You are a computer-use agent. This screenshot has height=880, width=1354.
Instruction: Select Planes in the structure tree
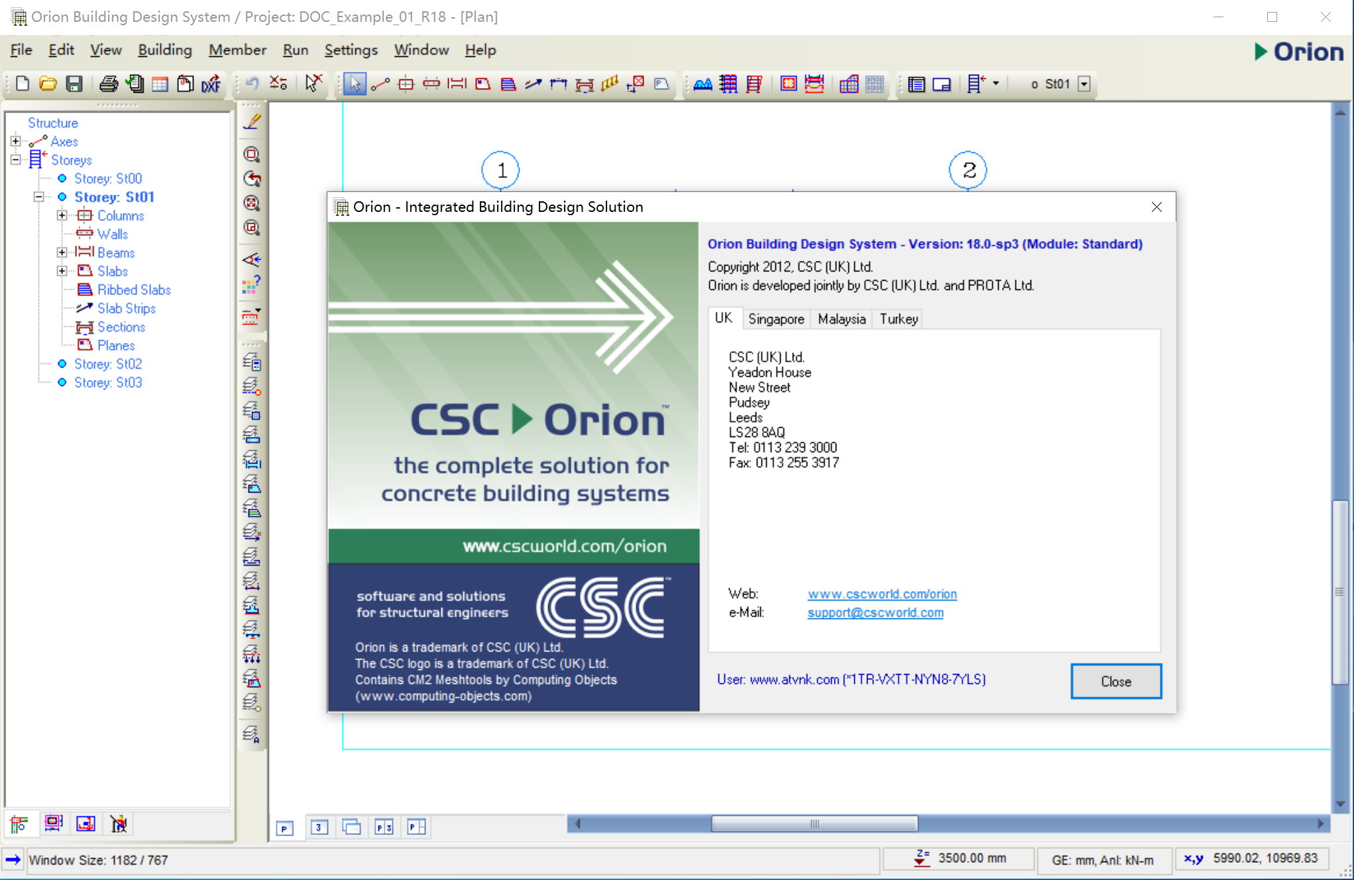[116, 345]
